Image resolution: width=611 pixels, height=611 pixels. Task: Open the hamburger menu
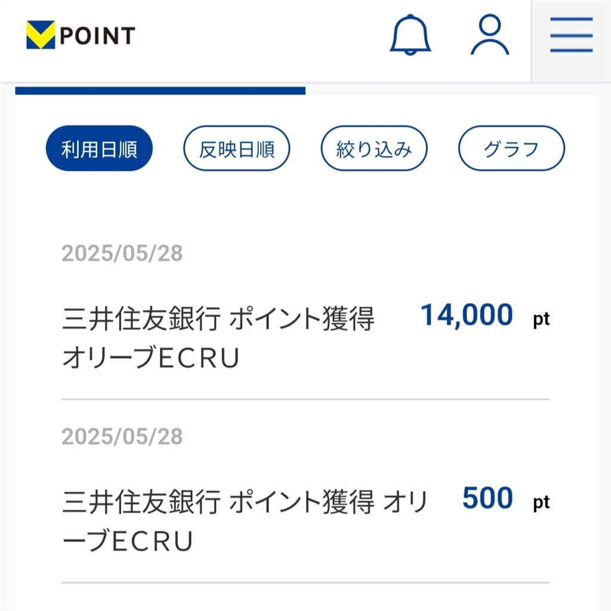(x=571, y=36)
